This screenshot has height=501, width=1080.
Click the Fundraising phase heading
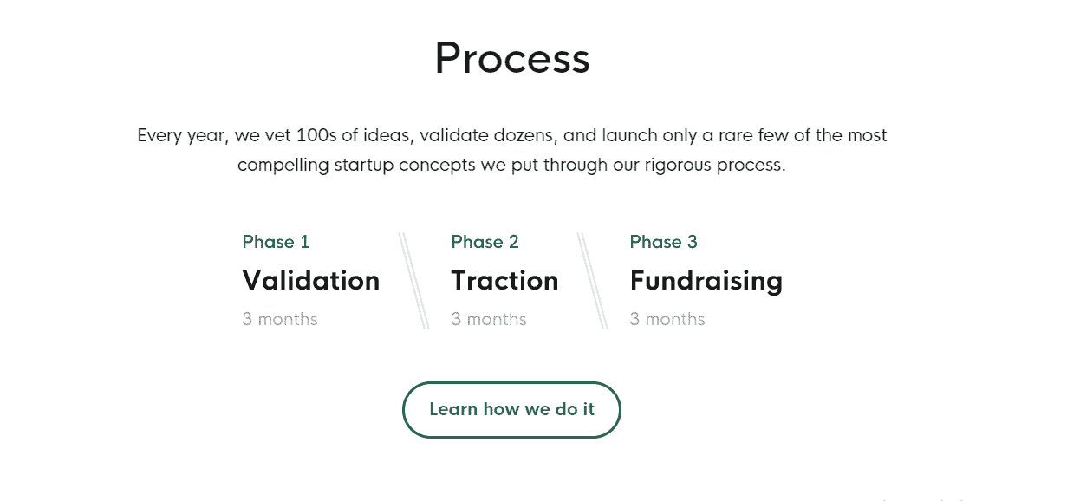coord(706,280)
